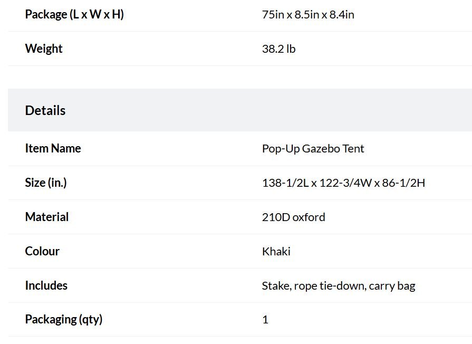Click the Details section header
The width and height of the screenshot is (472, 344).
[x=45, y=111]
